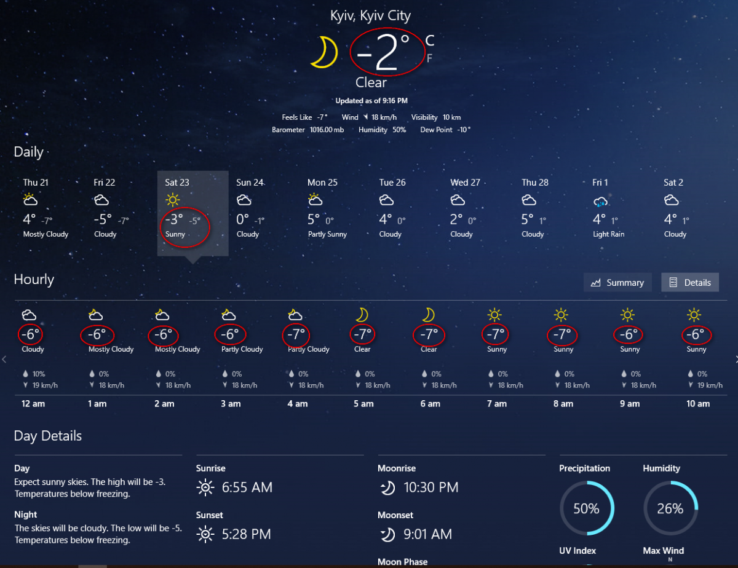This screenshot has height=568, width=738.
Task: Click the Sun 24 cloudy icon
Action: click(x=244, y=200)
